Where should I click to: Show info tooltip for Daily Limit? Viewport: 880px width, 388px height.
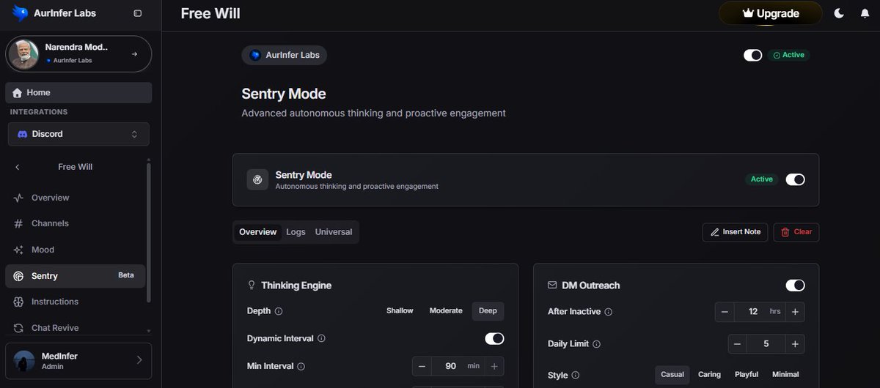pyautogui.click(x=595, y=344)
